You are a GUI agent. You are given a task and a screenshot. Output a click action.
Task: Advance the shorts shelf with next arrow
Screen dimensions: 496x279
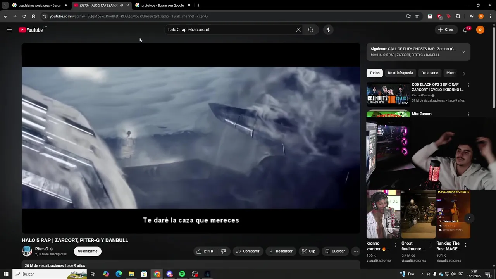tap(469, 219)
